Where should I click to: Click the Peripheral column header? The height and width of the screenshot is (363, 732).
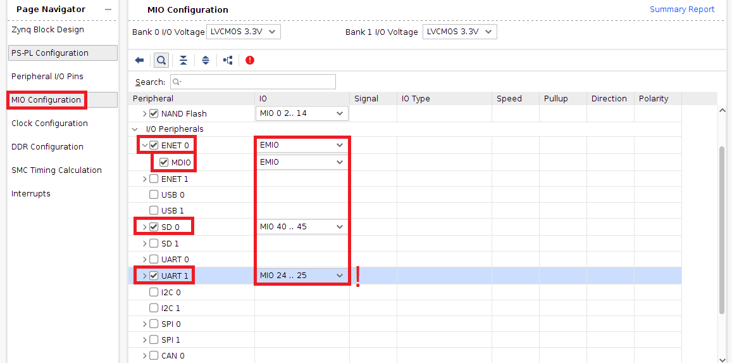point(192,99)
